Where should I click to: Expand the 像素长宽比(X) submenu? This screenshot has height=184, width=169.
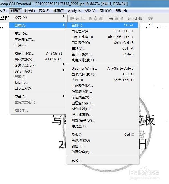(37, 65)
